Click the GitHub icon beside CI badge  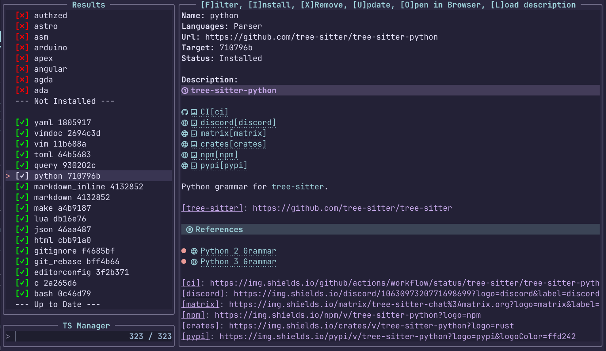pyautogui.click(x=185, y=112)
